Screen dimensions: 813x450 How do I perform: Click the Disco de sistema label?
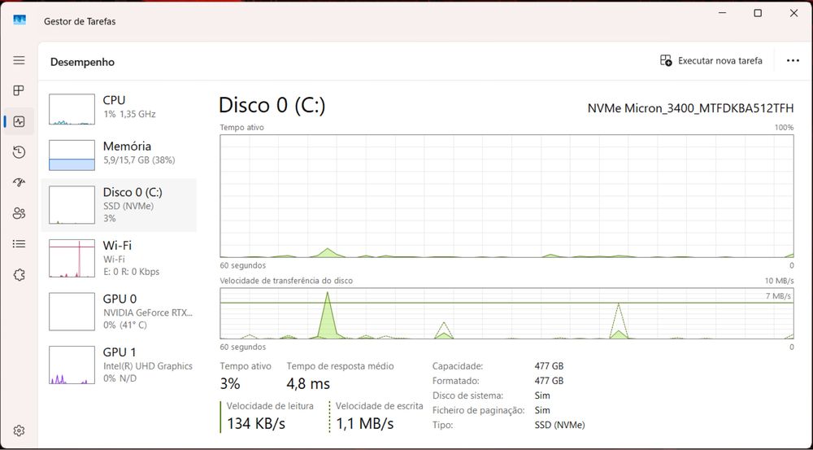coord(467,395)
